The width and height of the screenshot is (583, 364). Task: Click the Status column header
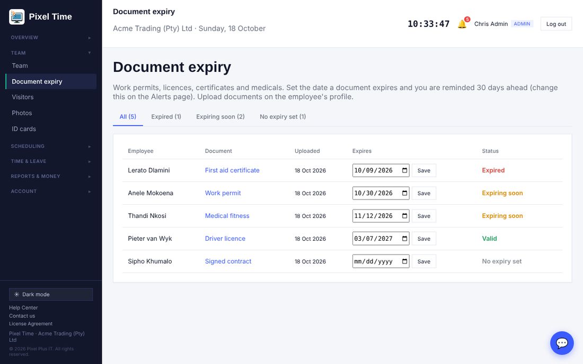point(490,151)
